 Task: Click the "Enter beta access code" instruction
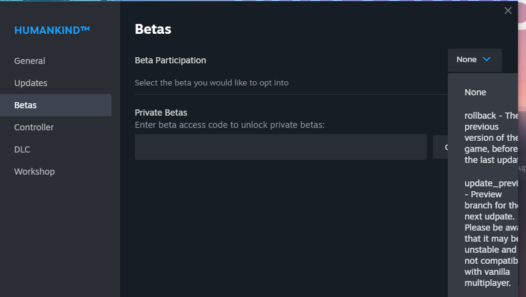[x=230, y=125]
